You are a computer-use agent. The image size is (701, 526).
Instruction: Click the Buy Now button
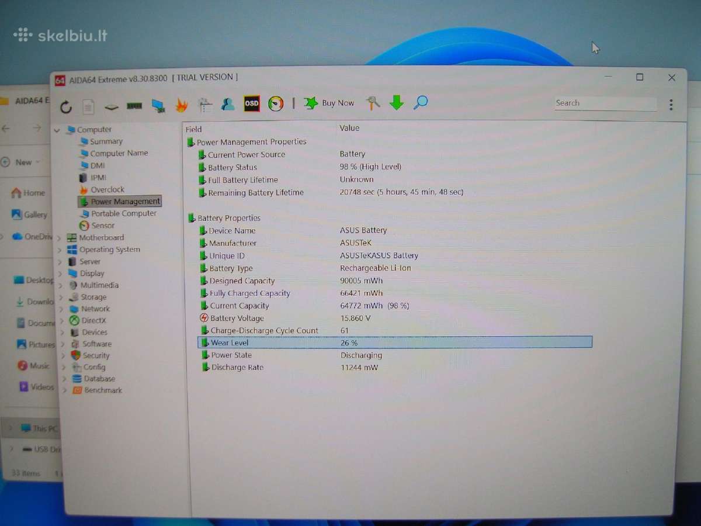tap(329, 103)
